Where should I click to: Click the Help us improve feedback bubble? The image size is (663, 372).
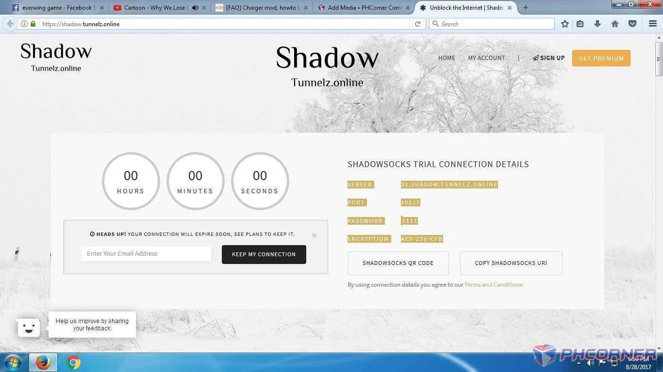(x=92, y=325)
